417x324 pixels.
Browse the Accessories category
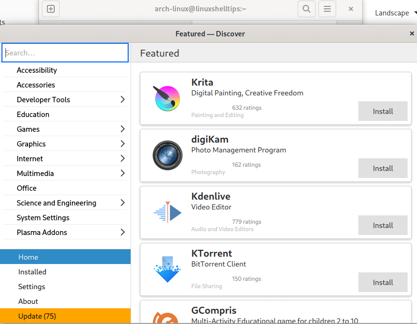point(36,85)
